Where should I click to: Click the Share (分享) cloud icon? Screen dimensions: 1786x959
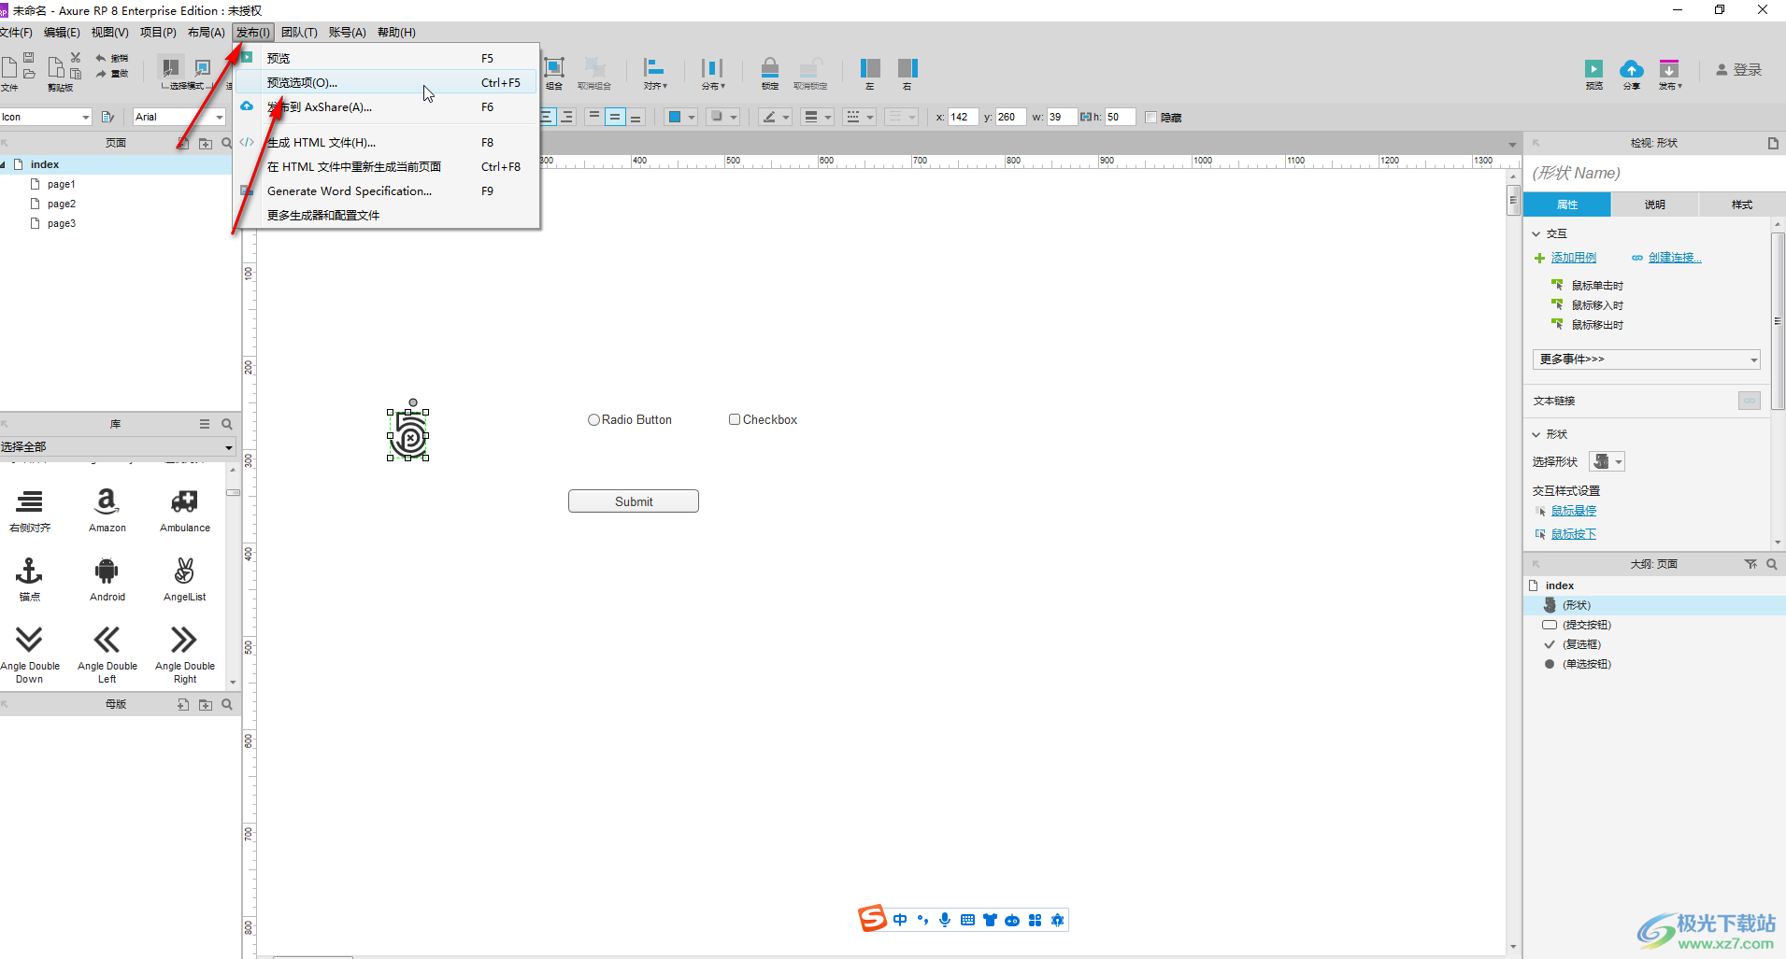(1631, 69)
